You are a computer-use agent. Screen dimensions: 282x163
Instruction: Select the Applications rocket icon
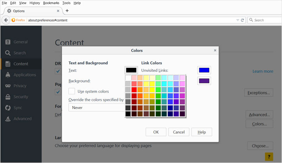pos(8,75)
